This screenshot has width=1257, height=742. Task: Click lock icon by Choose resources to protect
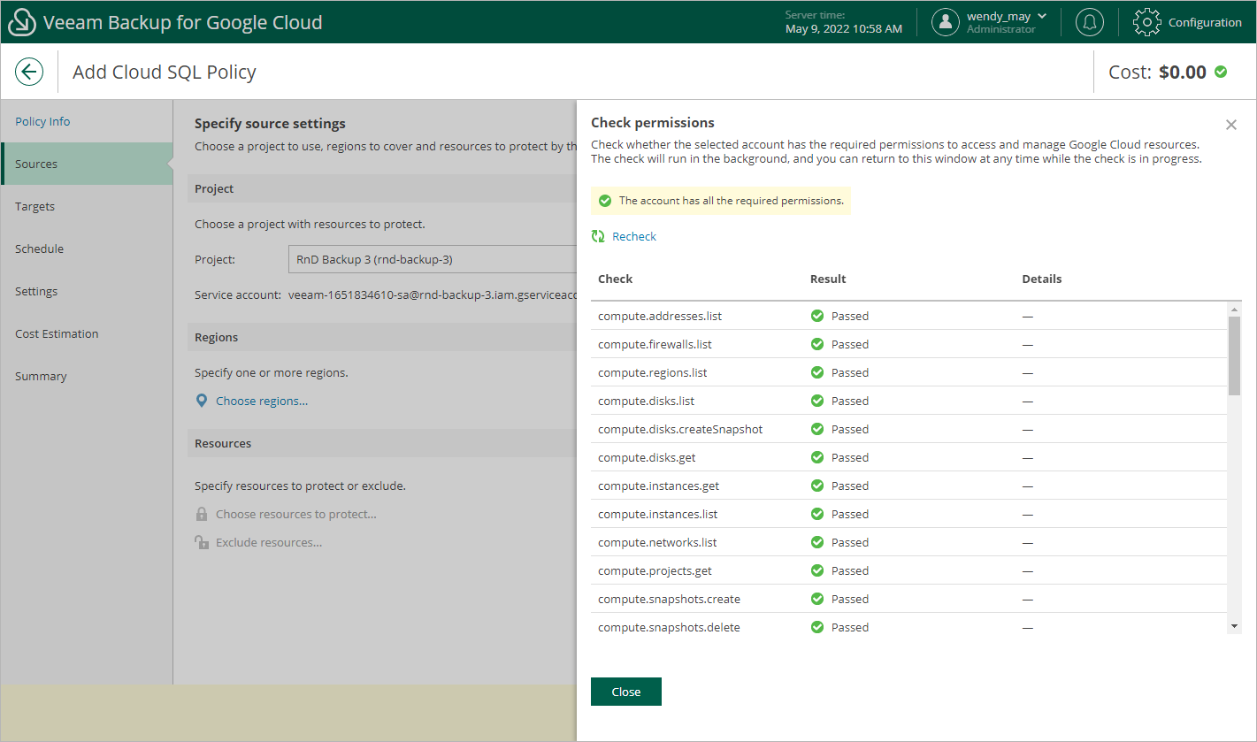202,514
